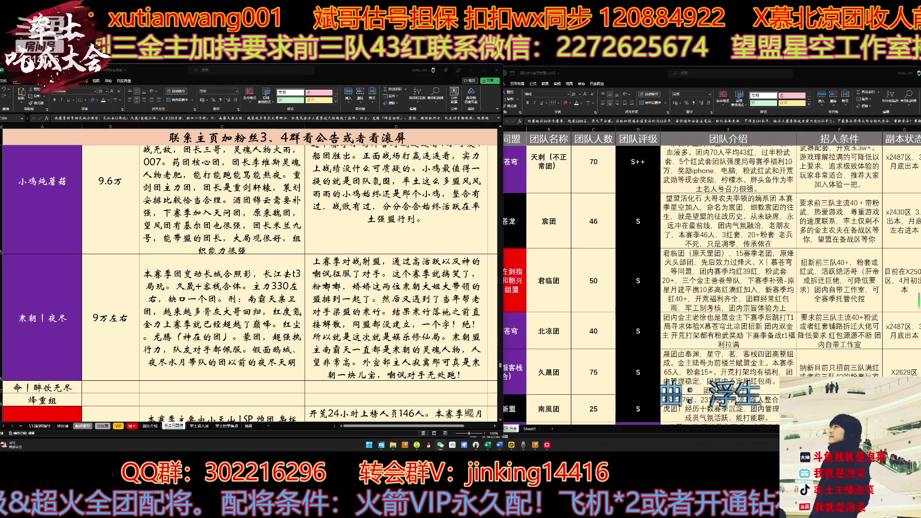921x518 pixels.
Task: Click horizontal scrollbar in left Excel window
Action: tap(404, 425)
